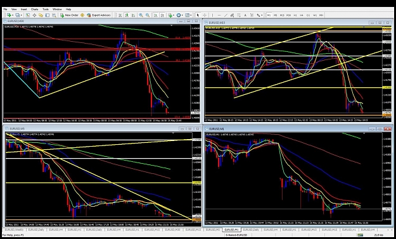Select the text tool labeled A

coord(245,15)
